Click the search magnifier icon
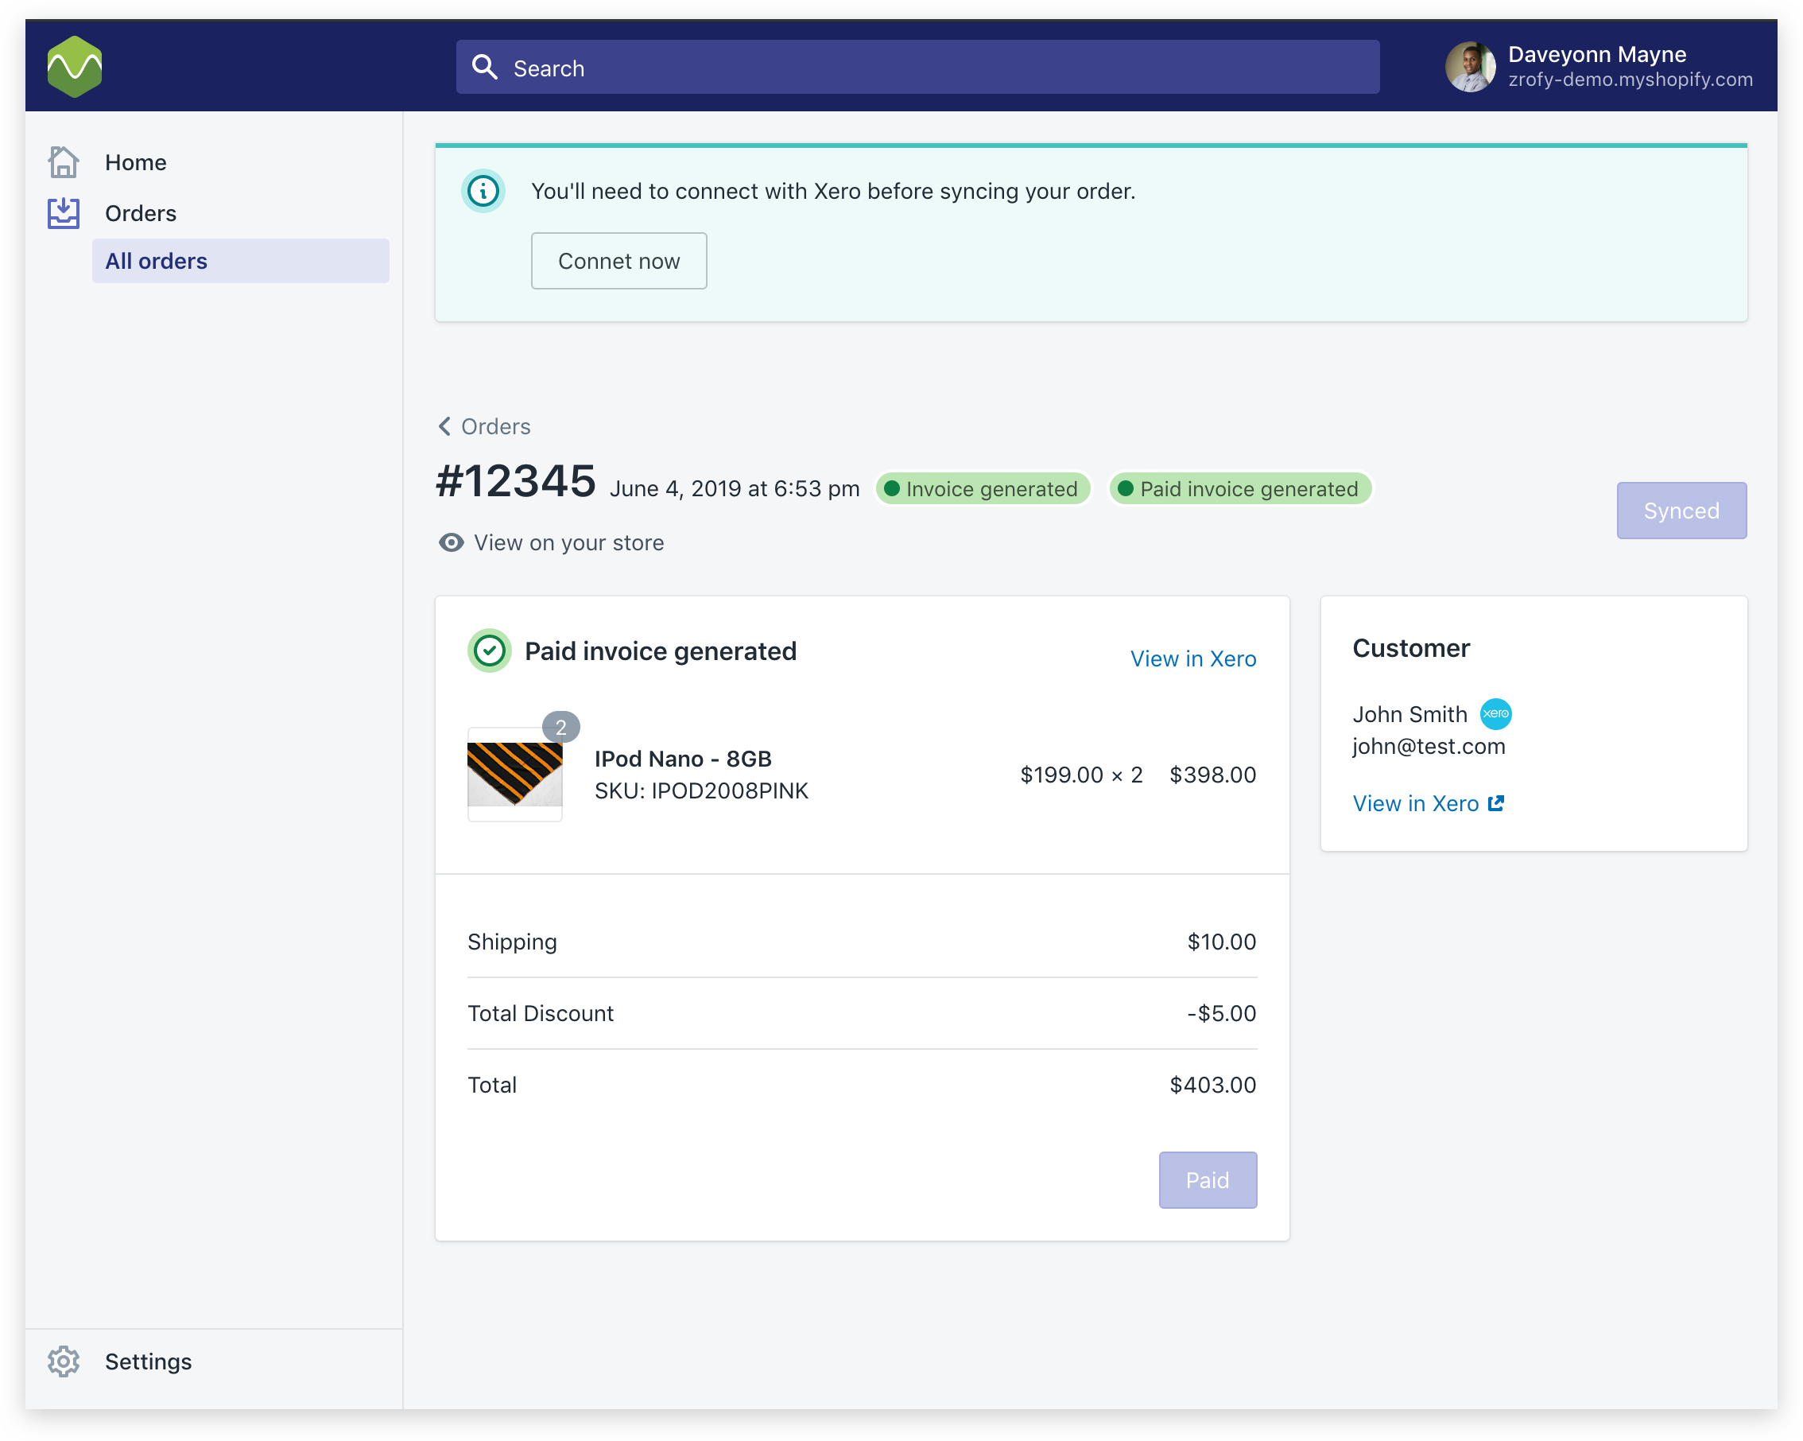 click(485, 67)
